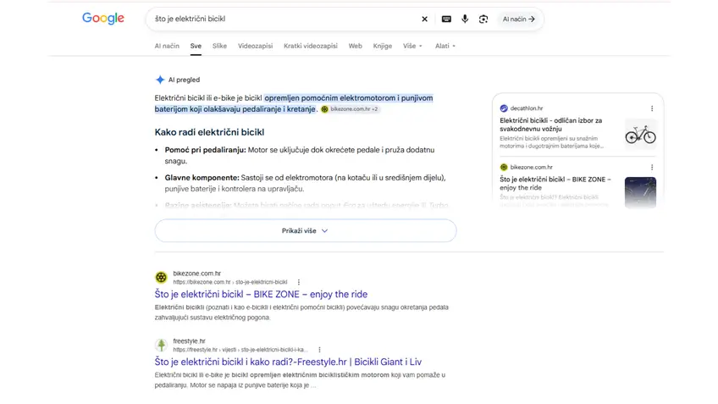The width and height of the screenshot is (718, 404).
Task: Expand the Alati dropdown
Action: point(445,46)
